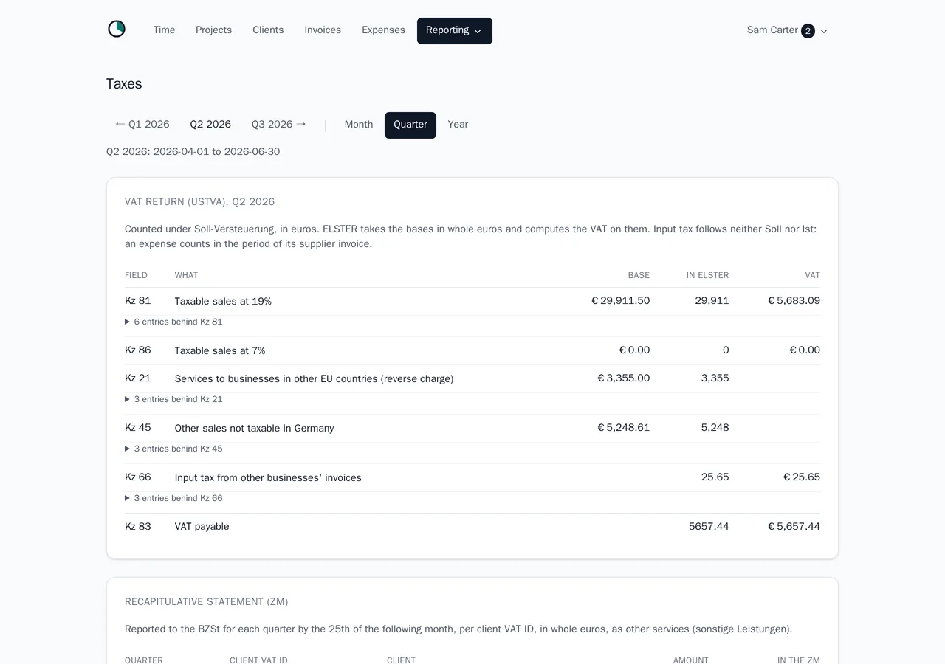The image size is (945, 664).
Task: Click the 'IN ELSTER' column header
Action: (707, 276)
